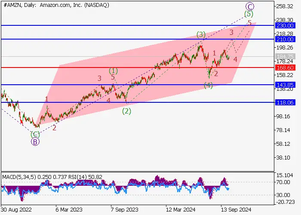This screenshot has width=301, height=215.
Task: Click the current price 184.75 label
Action: [x=285, y=56]
